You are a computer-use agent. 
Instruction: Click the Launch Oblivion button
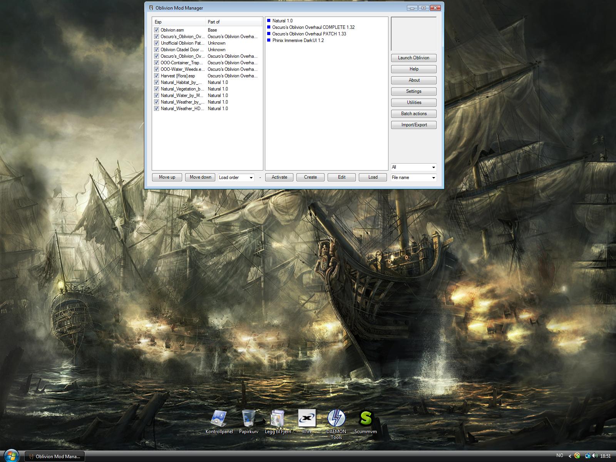click(413, 58)
